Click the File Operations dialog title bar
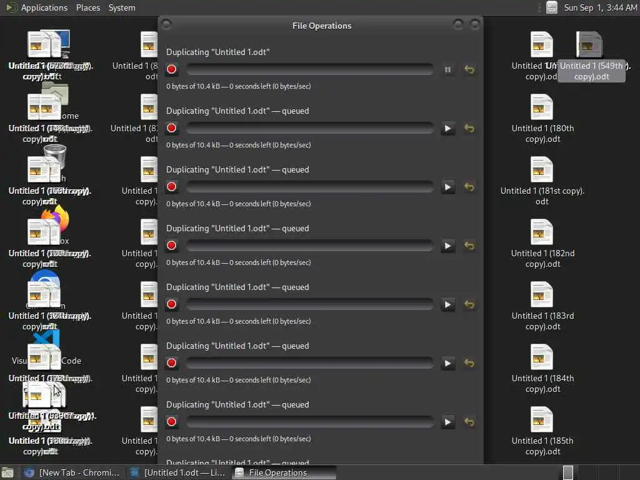The width and height of the screenshot is (640, 480). click(x=321, y=26)
